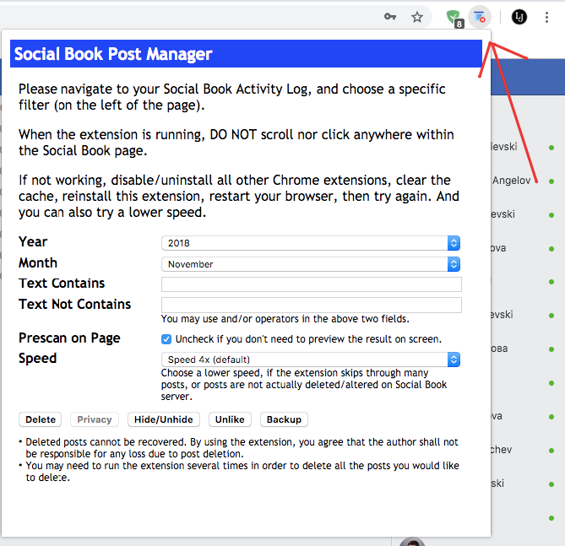Click the saved passwords key icon

point(390,17)
